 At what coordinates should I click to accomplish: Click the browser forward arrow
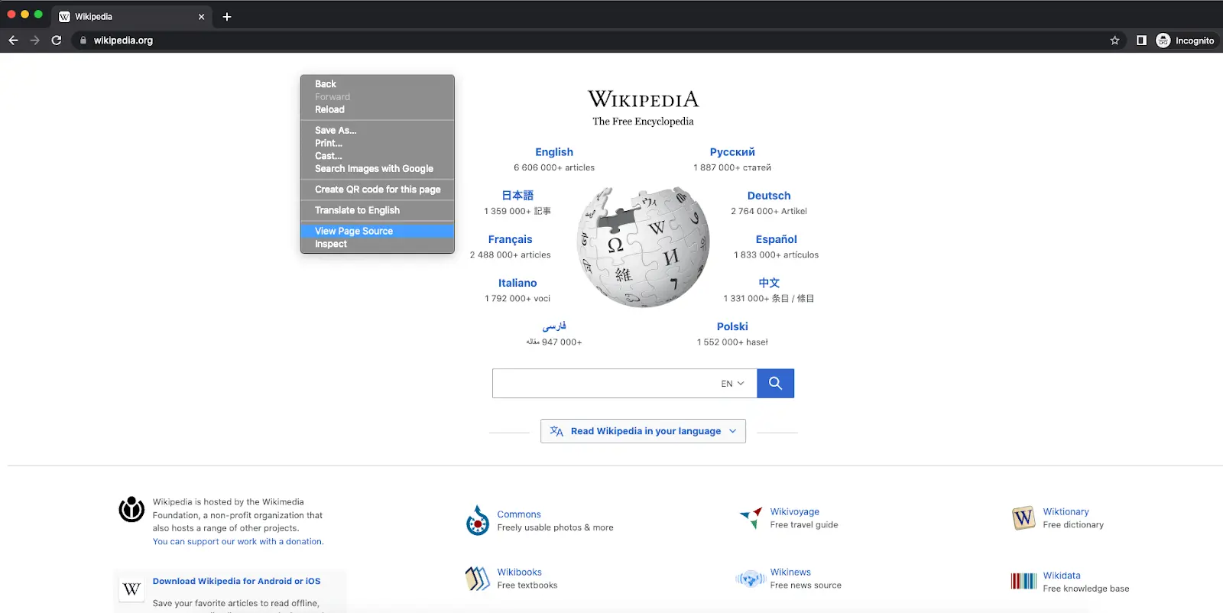(x=34, y=41)
